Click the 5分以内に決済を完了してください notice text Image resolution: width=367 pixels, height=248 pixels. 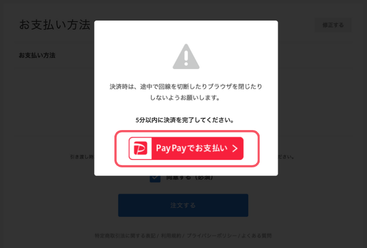pos(185,120)
